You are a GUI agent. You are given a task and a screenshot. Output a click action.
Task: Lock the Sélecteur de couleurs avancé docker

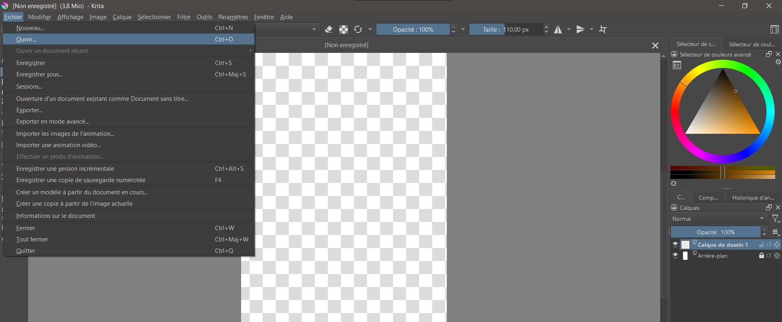(x=674, y=54)
